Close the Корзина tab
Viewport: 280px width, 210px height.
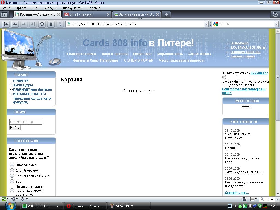tap(59, 15)
